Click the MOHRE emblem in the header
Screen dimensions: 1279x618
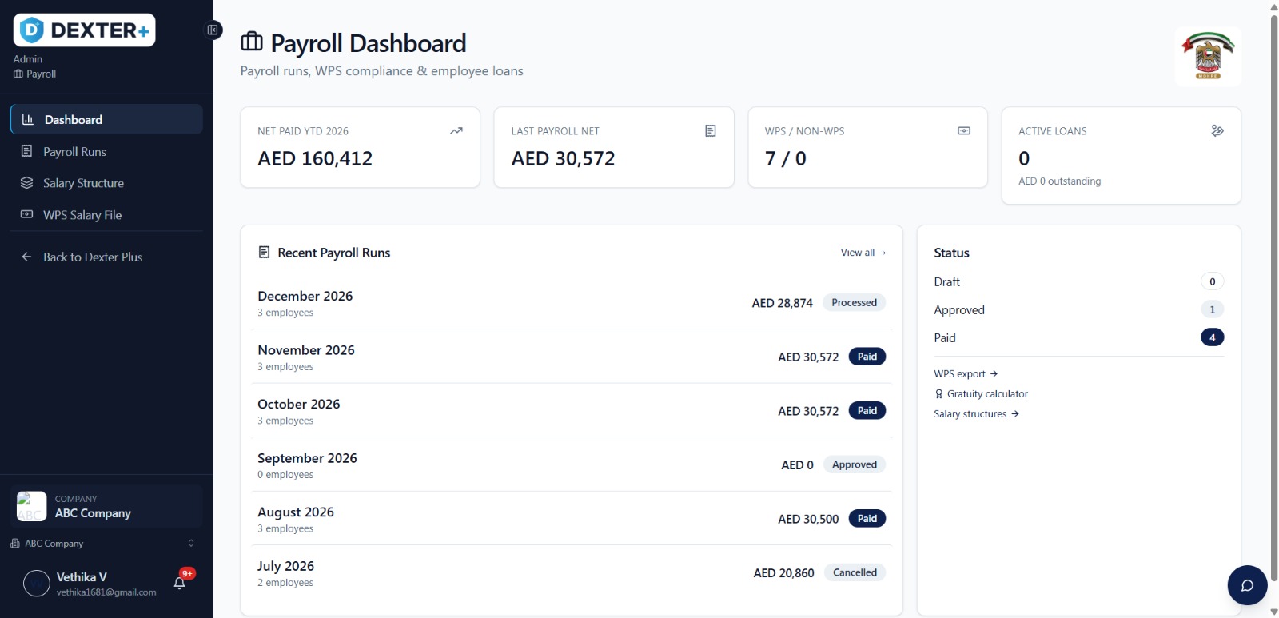click(x=1208, y=56)
